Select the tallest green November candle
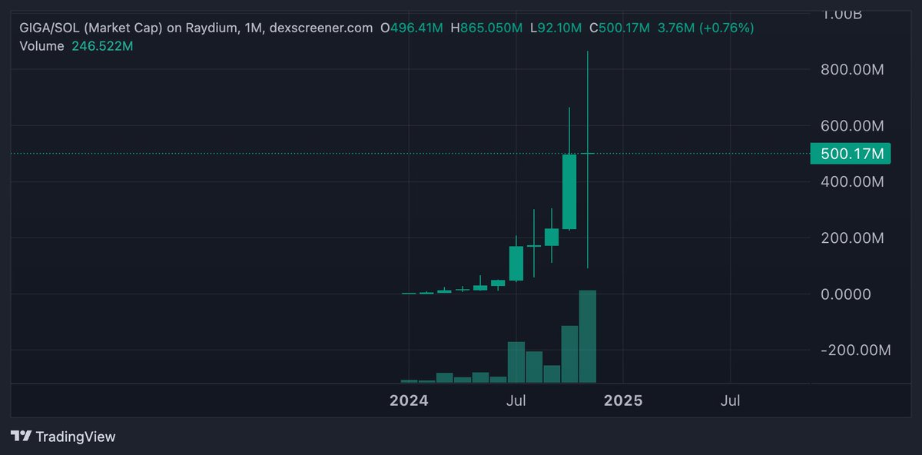This screenshot has height=455, width=922. pos(570,192)
